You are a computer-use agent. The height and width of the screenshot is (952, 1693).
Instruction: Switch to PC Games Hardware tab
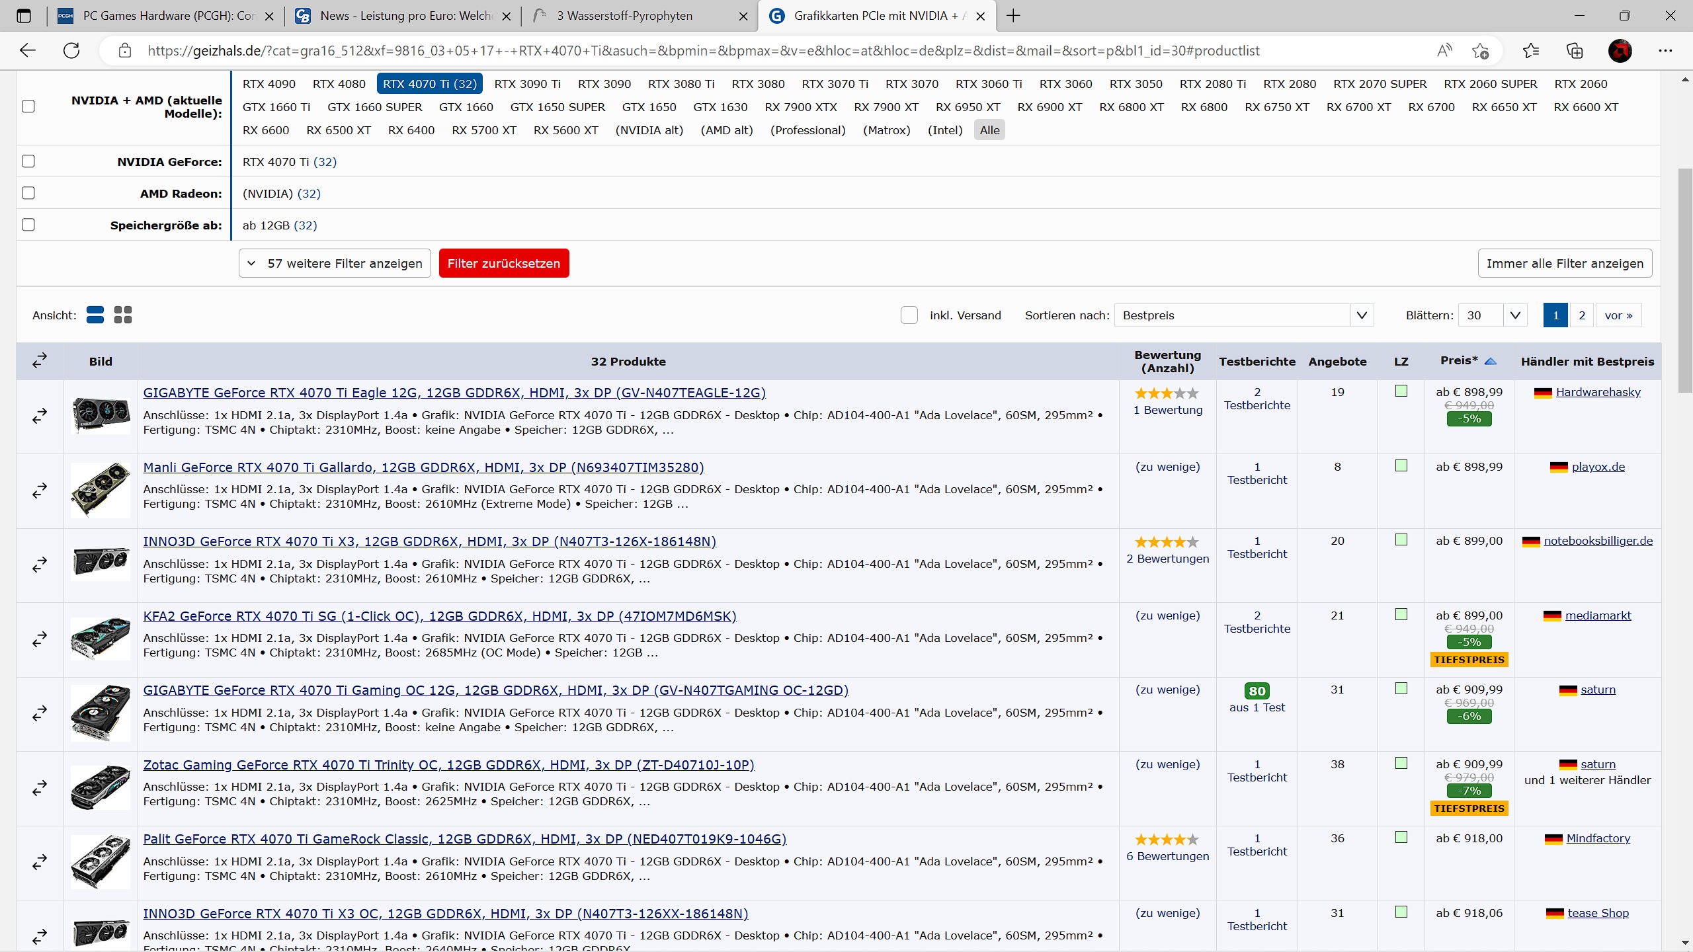165,16
